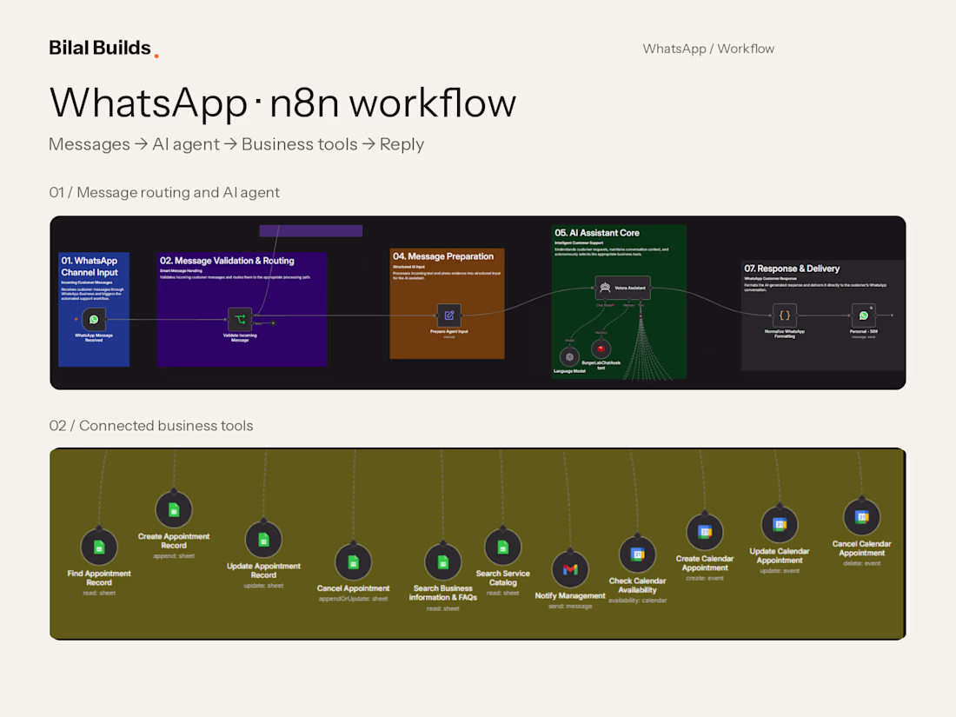Click the BurgerLabChatAssistant memory node
This screenshot has width=956, height=717.
point(601,349)
